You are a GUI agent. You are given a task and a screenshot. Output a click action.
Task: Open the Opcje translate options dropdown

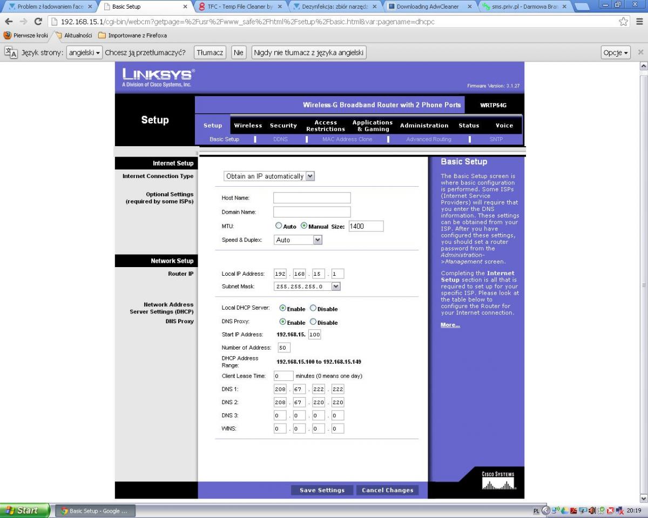616,52
